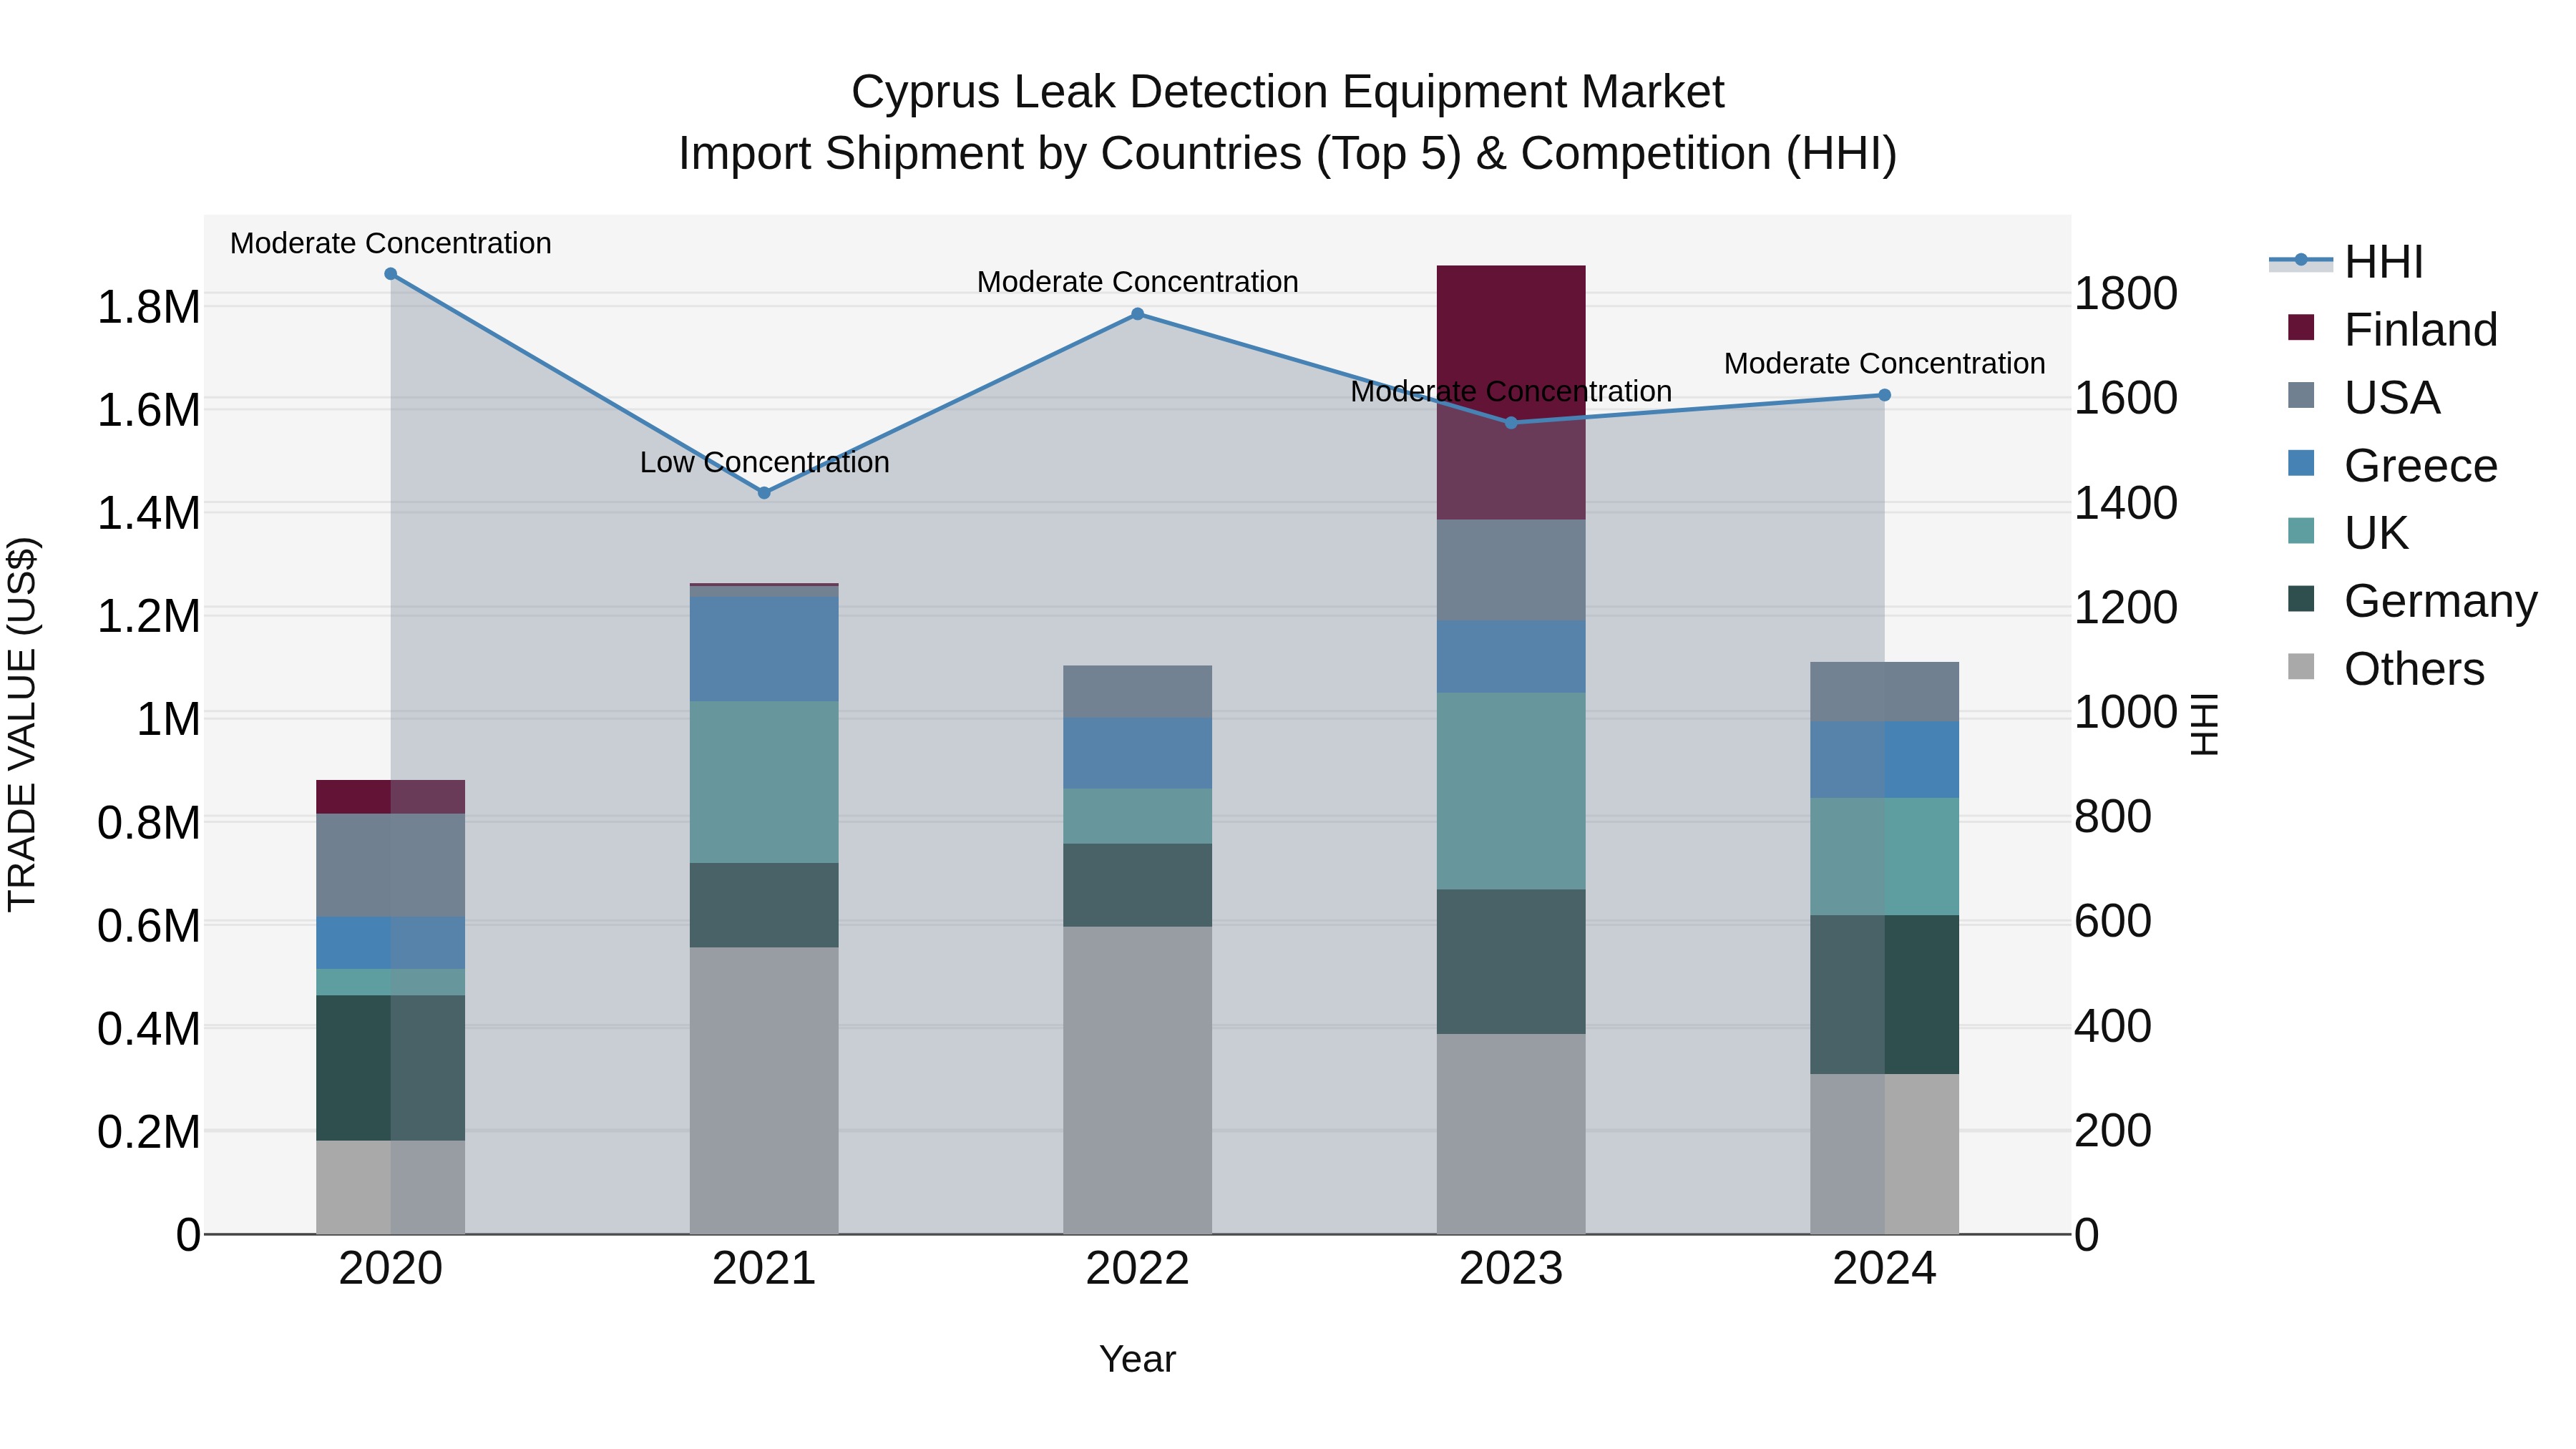Click the 1M left axis tick label

(x=168, y=719)
